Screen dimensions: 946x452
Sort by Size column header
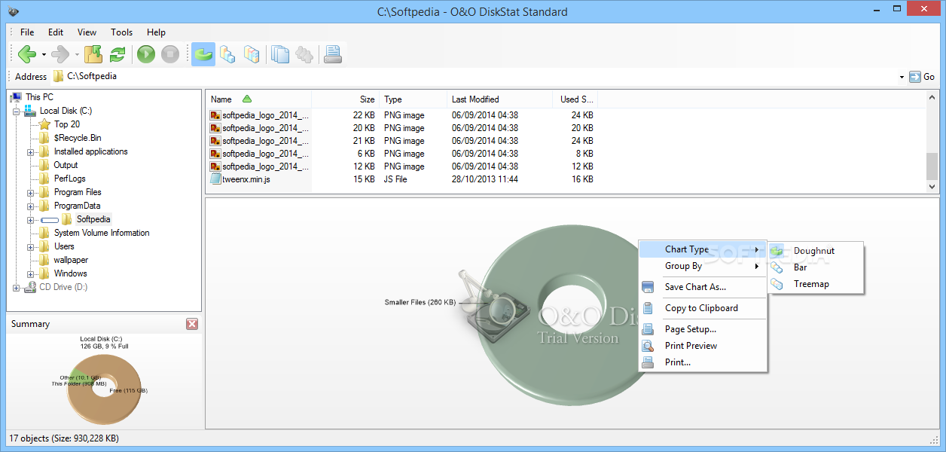[345, 99]
